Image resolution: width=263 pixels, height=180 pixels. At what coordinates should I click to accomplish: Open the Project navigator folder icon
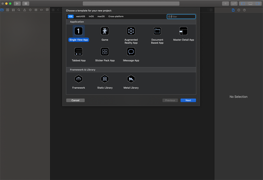[x=2, y=10]
